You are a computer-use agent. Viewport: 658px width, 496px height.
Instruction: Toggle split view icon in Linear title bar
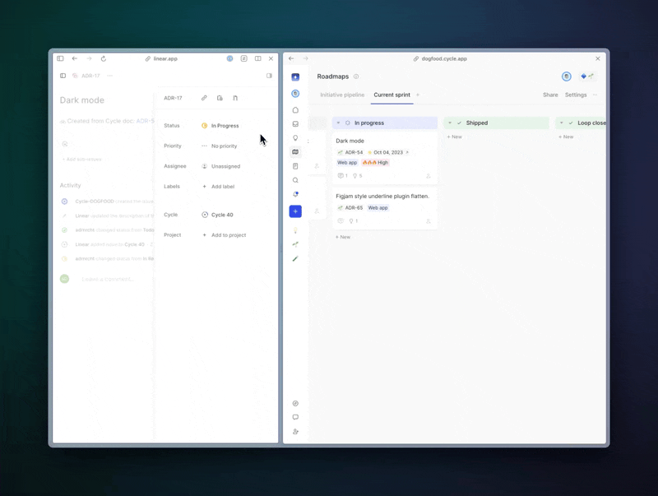[x=257, y=58]
